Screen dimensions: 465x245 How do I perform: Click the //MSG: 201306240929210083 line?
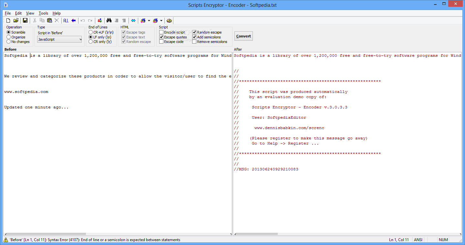click(266, 169)
